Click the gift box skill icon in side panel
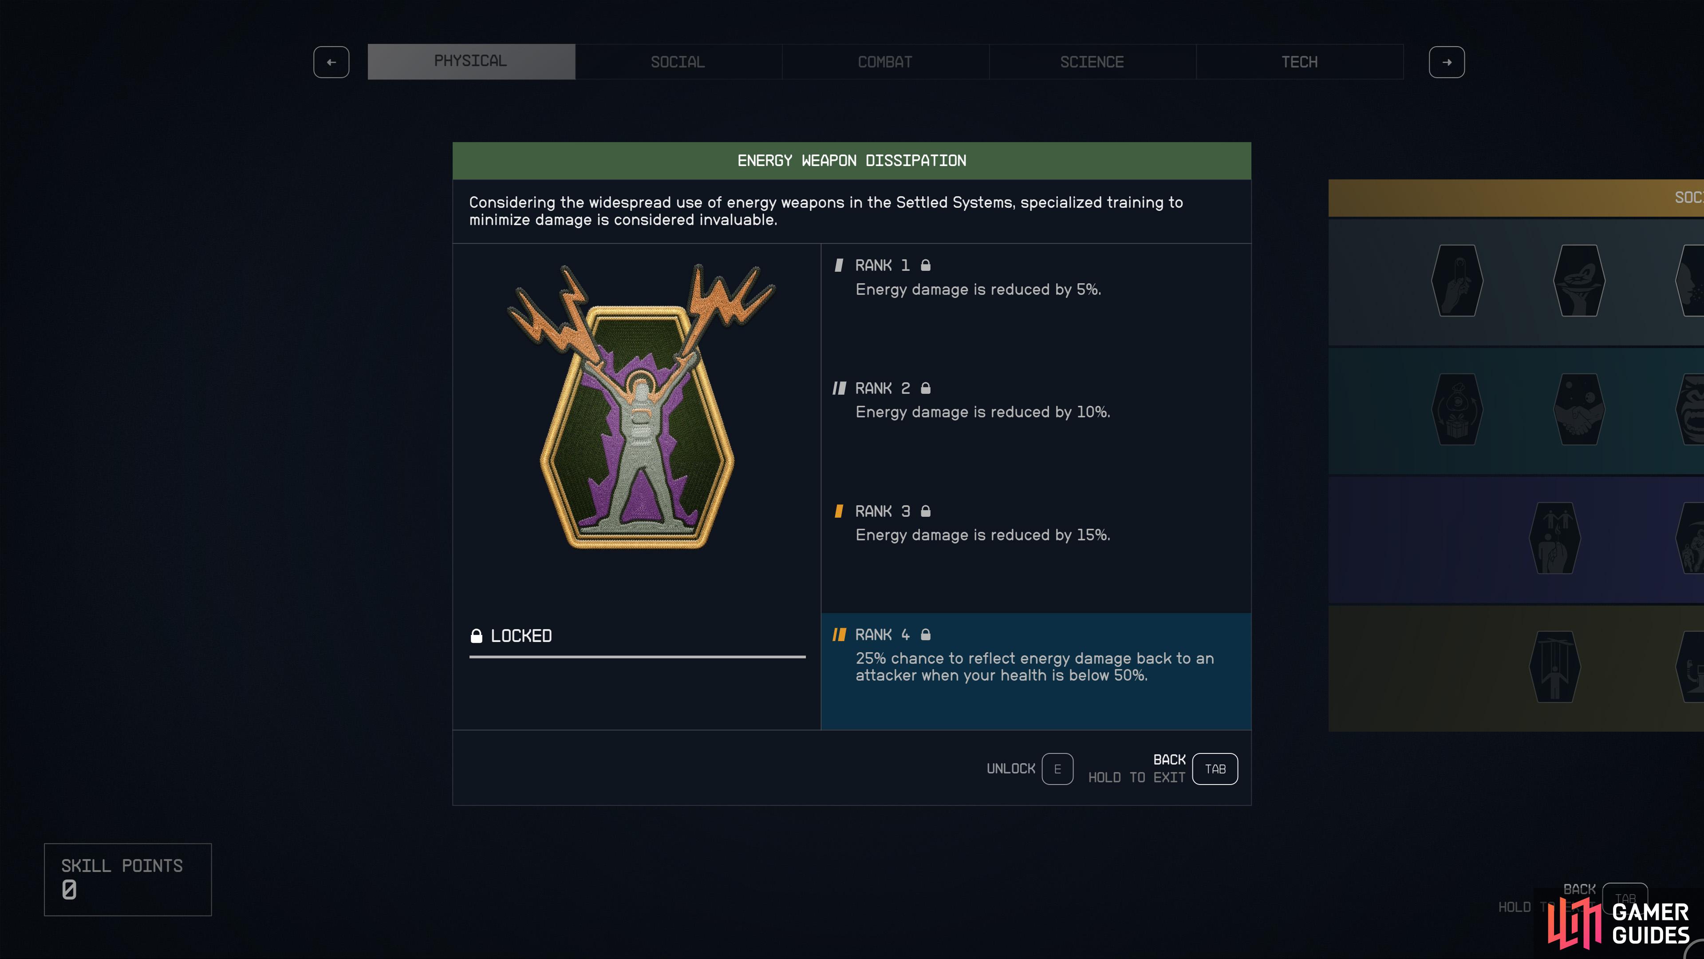 click(1456, 410)
